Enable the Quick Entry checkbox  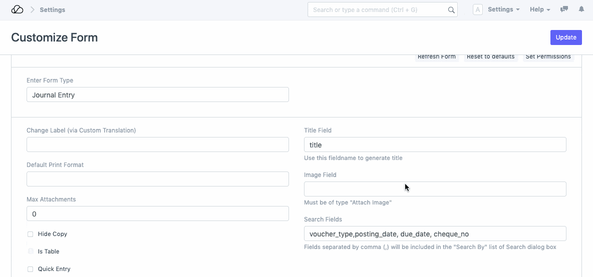[x=31, y=269]
